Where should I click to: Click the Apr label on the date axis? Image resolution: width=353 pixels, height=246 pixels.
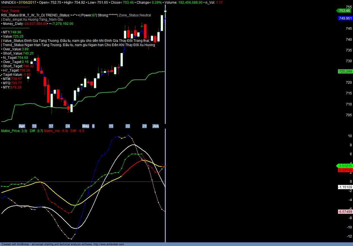click(x=22, y=126)
